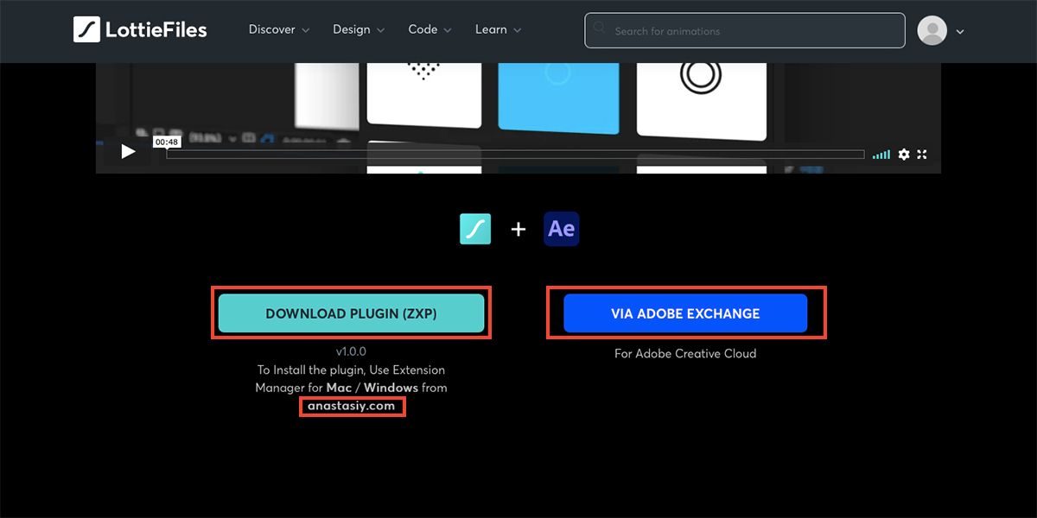Open video settings gear
The height and width of the screenshot is (518, 1037).
pos(904,155)
